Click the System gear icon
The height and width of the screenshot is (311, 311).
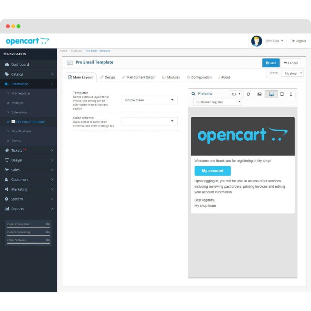(x=7, y=199)
